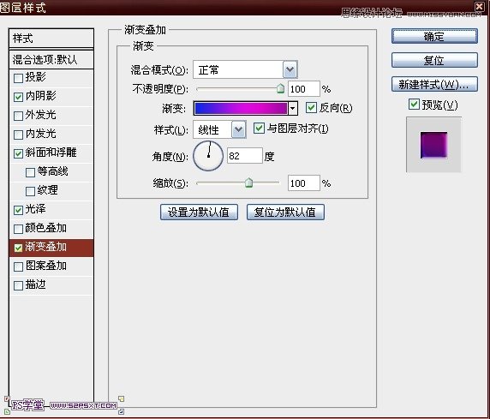The image size is (490, 419).
Task: Uncheck the 光泽 checkbox
Action: [x=19, y=210]
